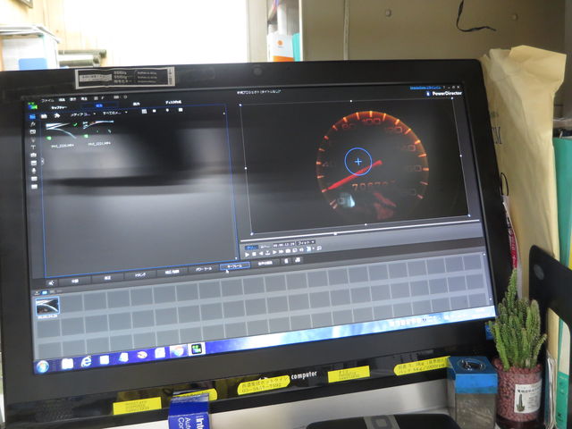
Task: Open the メディア コンテンツ dropdown
Action: [83, 114]
